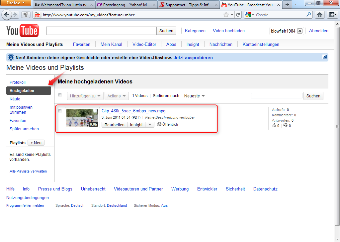Open a new browser tab with plus icon

(x=287, y=5)
